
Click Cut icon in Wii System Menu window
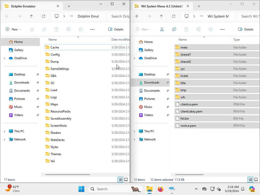(162, 29)
